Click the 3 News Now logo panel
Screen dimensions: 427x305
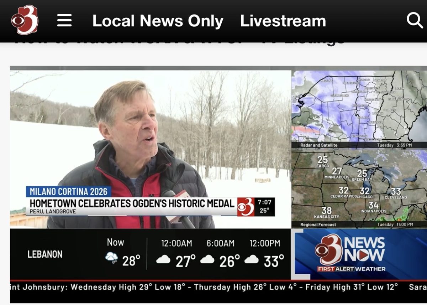click(359, 254)
